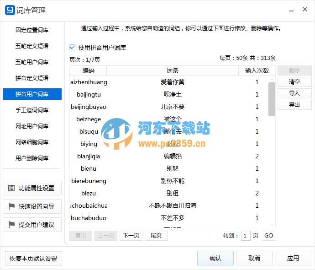Click the 词条 column header

pos(173,70)
